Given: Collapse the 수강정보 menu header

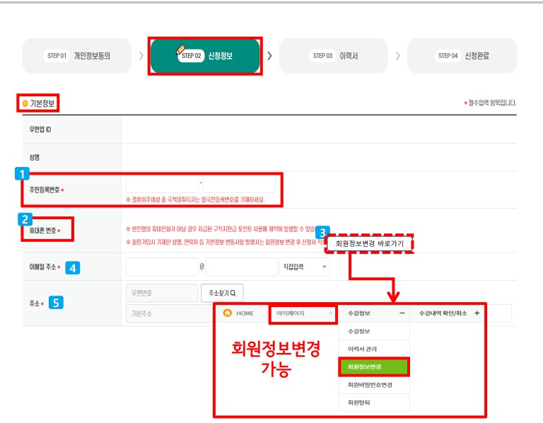Looking at the screenshot, I should [374, 313].
